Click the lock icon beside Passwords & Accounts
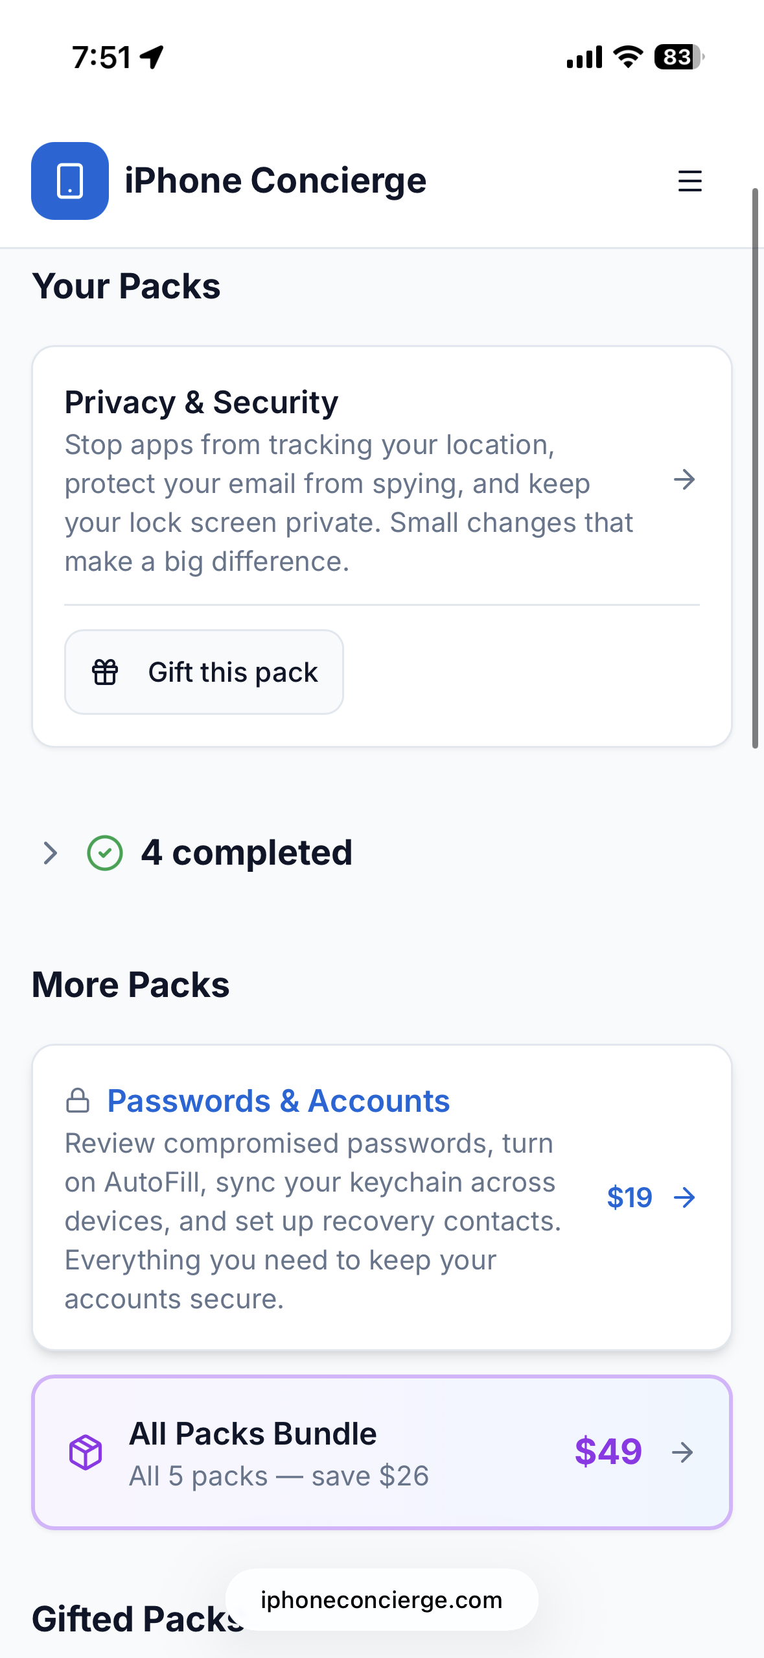 (x=78, y=1101)
